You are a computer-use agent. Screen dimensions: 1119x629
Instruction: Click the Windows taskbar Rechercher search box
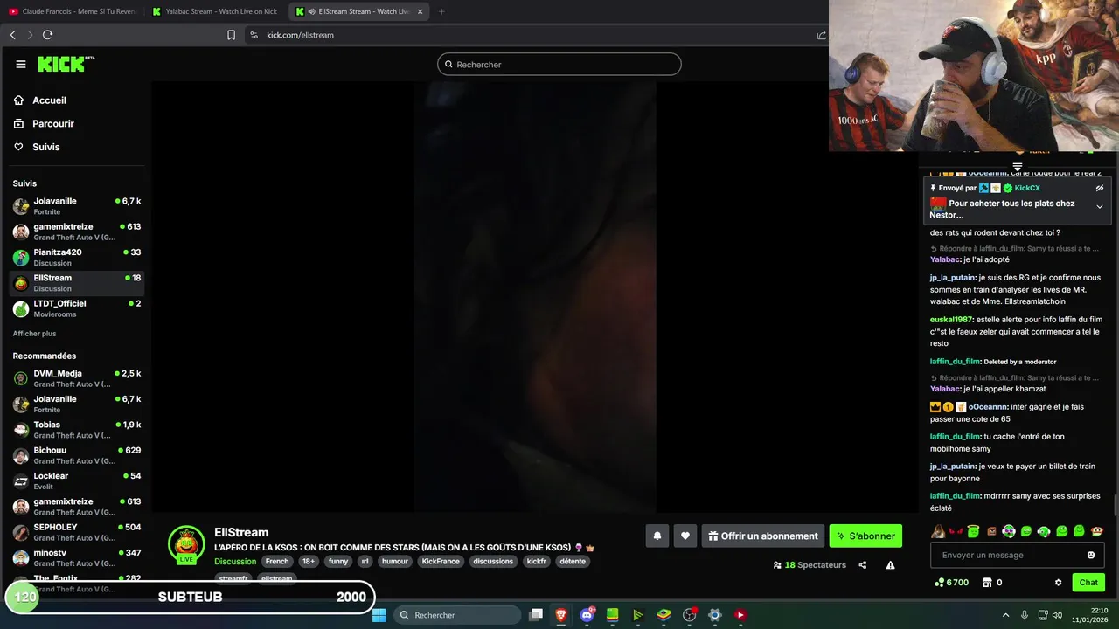(458, 615)
